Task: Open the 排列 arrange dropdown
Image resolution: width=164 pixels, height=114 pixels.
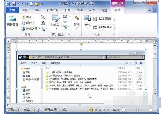Action: 77,22
